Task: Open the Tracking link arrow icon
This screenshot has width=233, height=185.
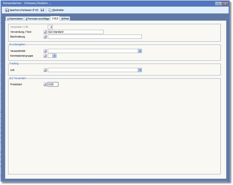Action: (x=140, y=70)
